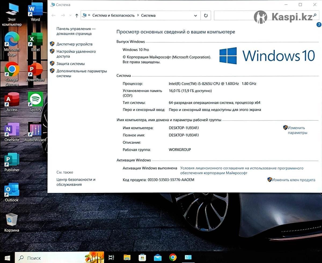The image size is (322, 263).
Task: Launch Spotify from the desktop
Action: (35, 102)
